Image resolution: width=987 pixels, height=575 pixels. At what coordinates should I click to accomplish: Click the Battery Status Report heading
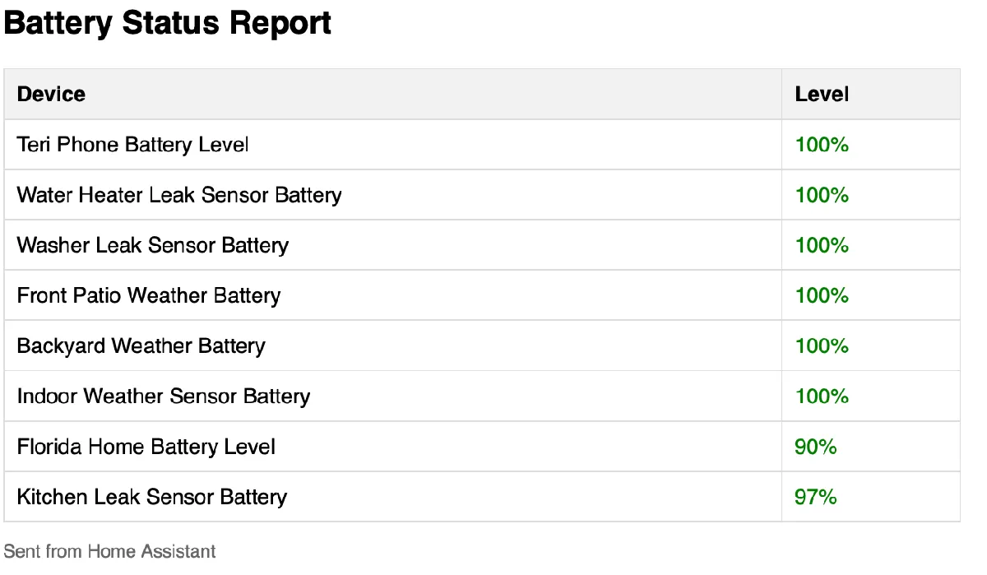[167, 24]
